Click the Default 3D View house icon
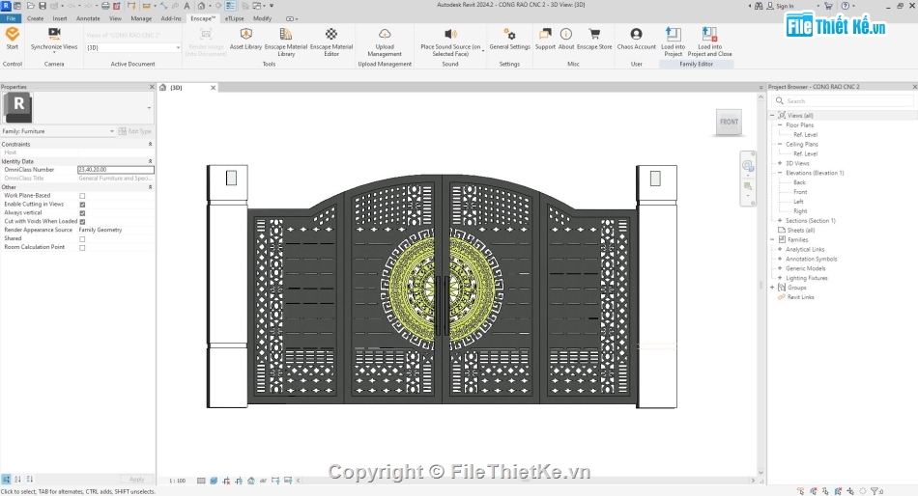Image resolution: width=918 pixels, height=496 pixels. coord(201,5)
